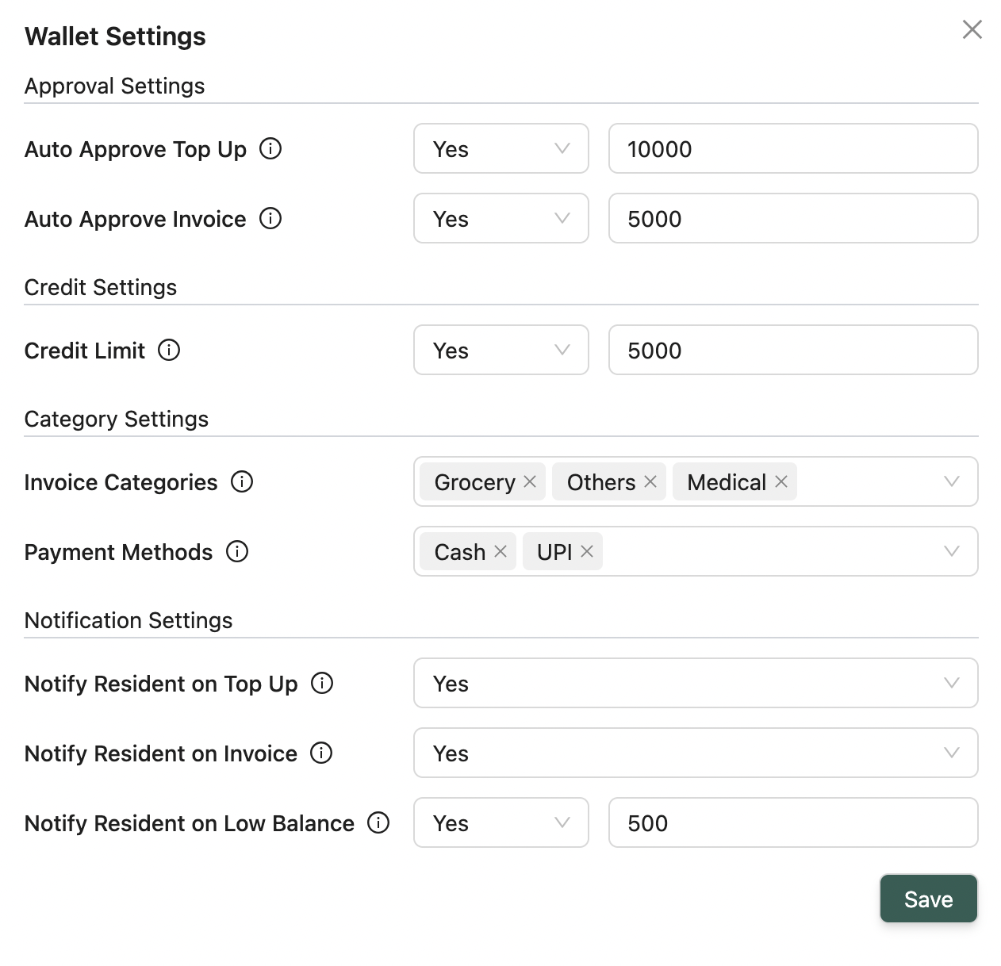Click the Auto Approve Invoice info icon
The height and width of the screenshot is (966, 1001).
pyautogui.click(x=271, y=218)
